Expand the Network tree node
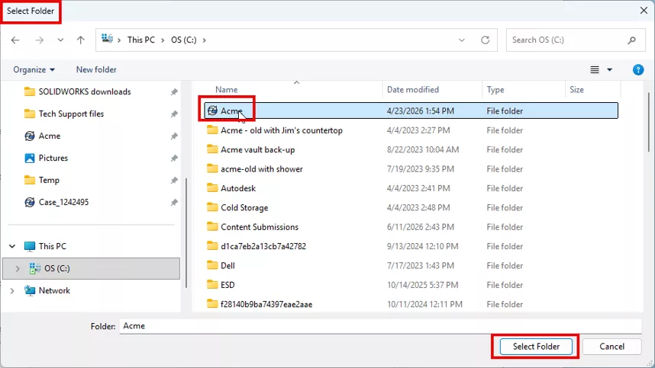The height and width of the screenshot is (368, 655). [12, 290]
